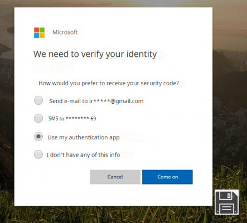Click the label I don't have any of this info
The image size is (247, 223).
coord(83,155)
